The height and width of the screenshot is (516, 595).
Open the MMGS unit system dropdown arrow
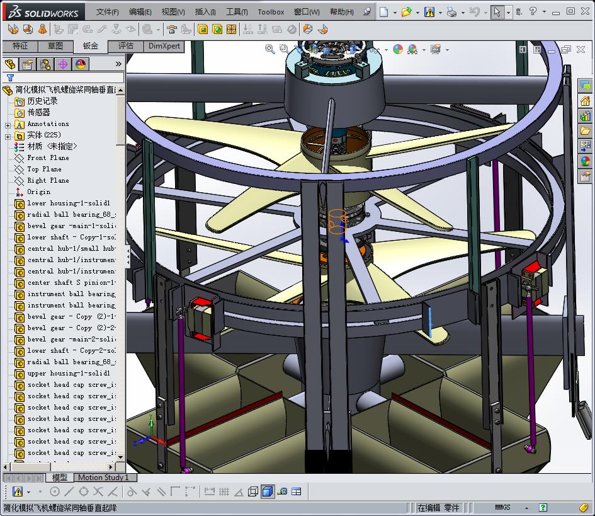pos(528,508)
